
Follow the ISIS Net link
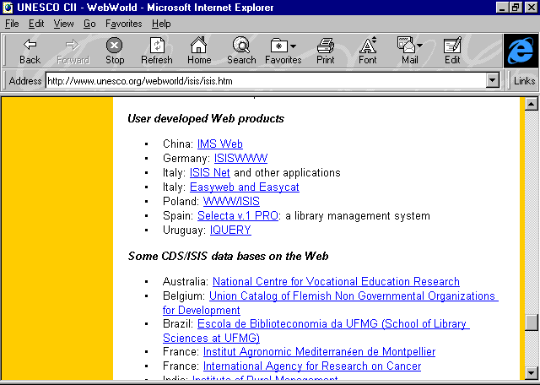tap(210, 172)
